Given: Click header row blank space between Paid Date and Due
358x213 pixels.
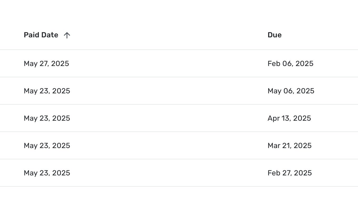Looking at the screenshot, I should coord(169,35).
